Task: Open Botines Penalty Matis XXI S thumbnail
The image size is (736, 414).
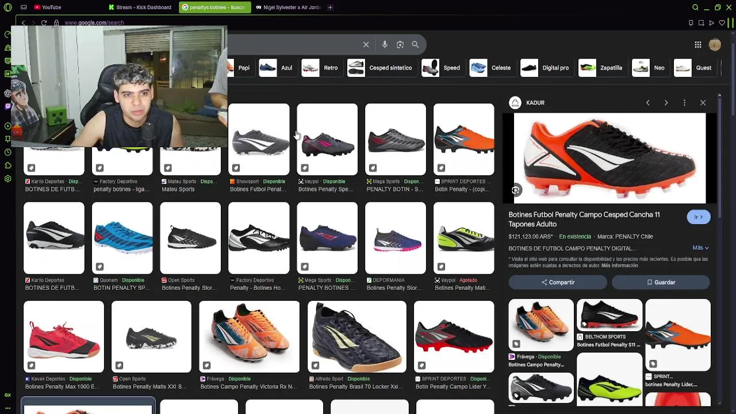Action: coord(151,336)
